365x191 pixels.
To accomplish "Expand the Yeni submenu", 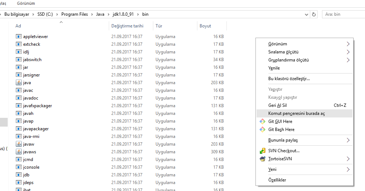I will click(348, 169).
